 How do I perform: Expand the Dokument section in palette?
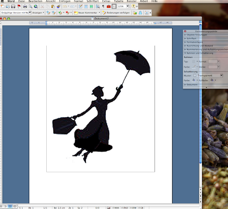pos(206,85)
